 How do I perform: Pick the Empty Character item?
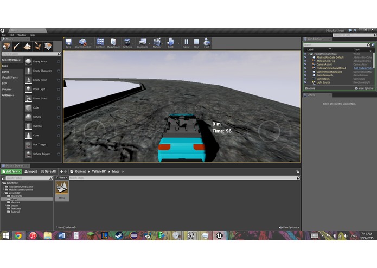[x=42, y=71]
